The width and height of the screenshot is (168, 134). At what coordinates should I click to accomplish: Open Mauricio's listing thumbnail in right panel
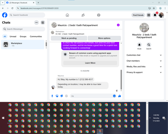pos(144,27)
